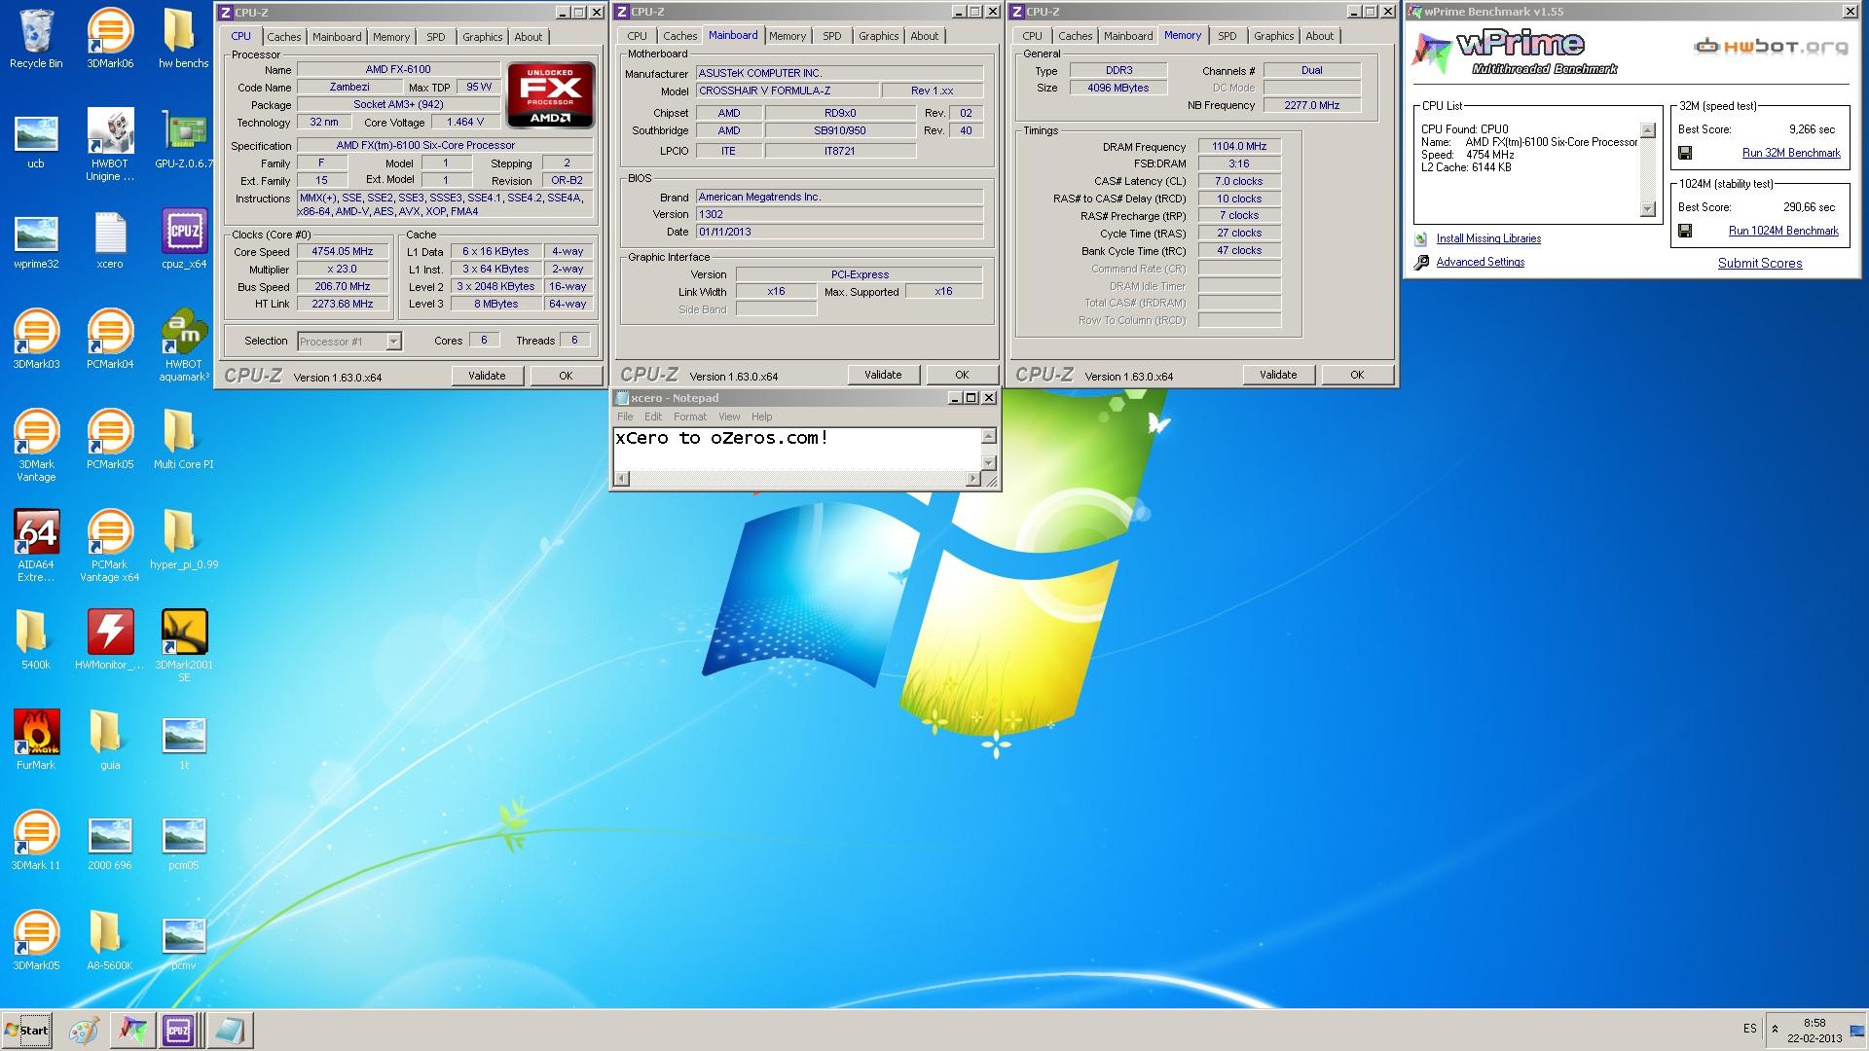
Task: Launch HWBOT aquamark3 shortcut
Action: 183,345
